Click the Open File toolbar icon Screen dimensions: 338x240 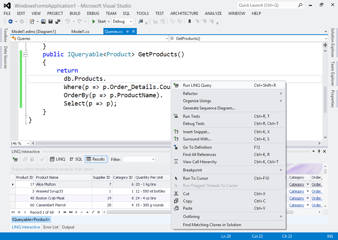43,21
